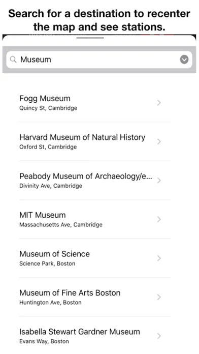Choose MIT Museum on Massachusetts Ave
This screenshot has height=354, width=199.
[94, 219]
